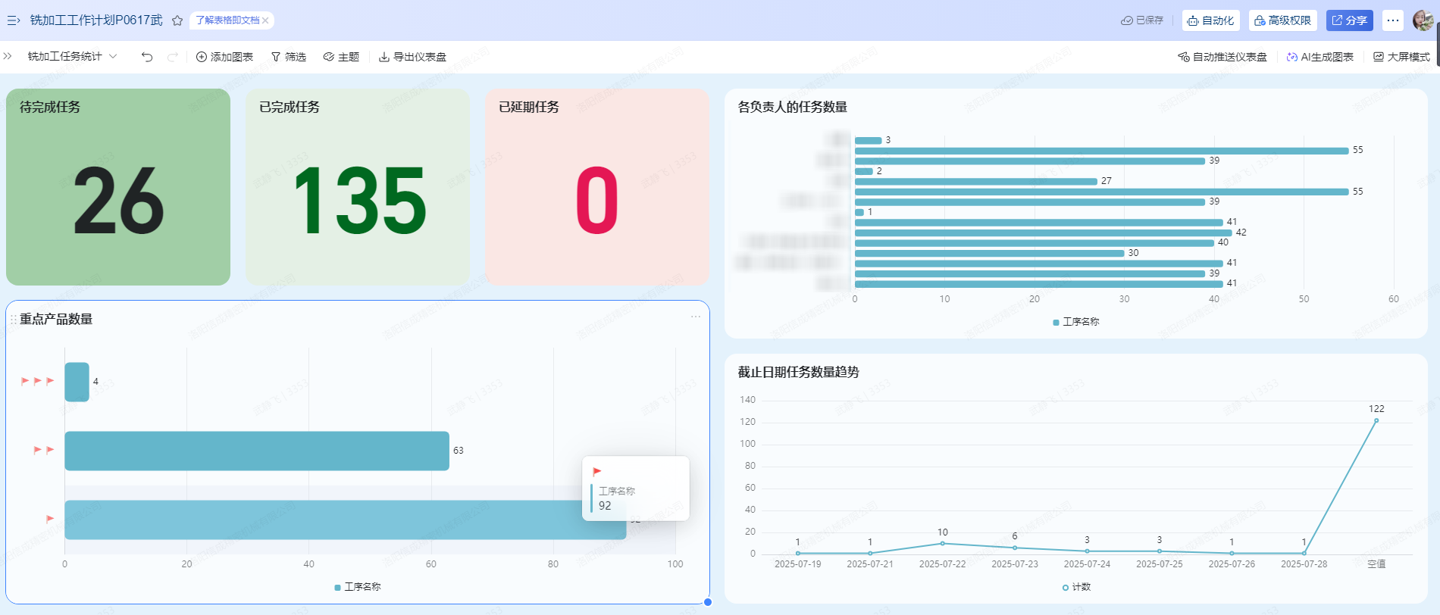Enter 大屏模式 full-screen mode
1440x615 pixels.
[1401, 57]
